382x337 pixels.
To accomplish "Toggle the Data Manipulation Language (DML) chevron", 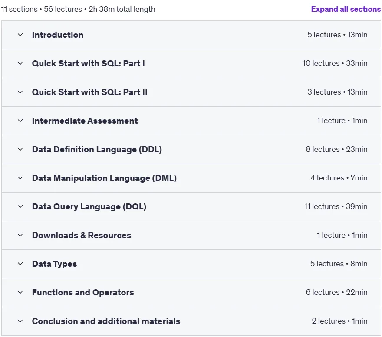I will 20,178.
